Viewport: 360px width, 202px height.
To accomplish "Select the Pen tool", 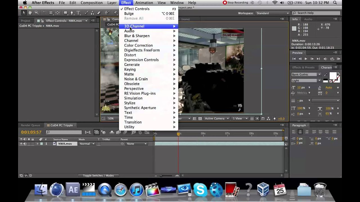I will [x=72, y=13].
